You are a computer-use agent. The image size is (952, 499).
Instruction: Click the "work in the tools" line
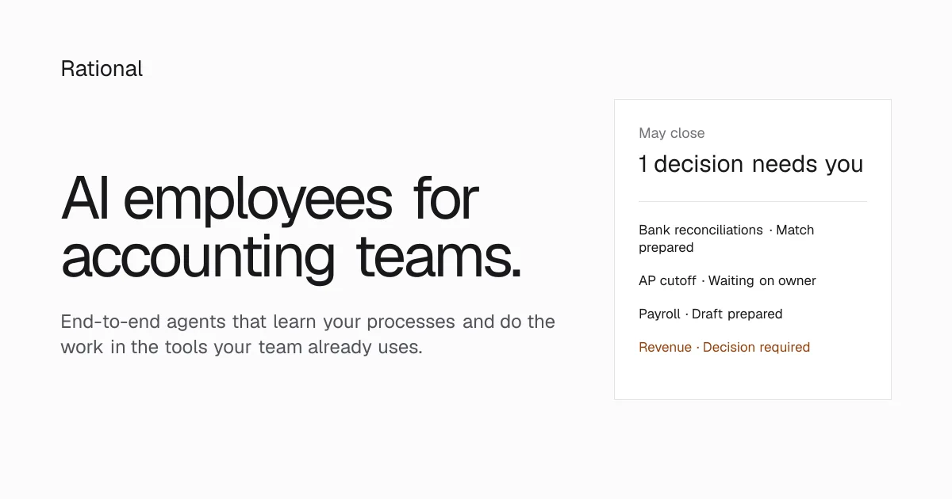pyautogui.click(x=242, y=347)
